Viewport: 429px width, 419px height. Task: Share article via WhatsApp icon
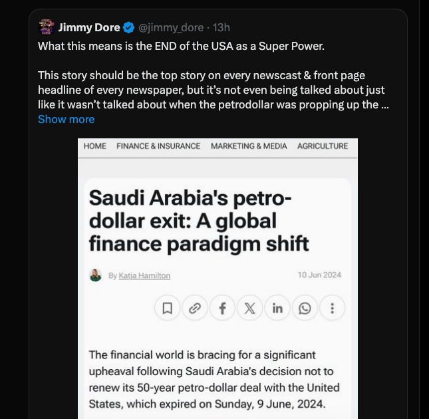click(x=305, y=308)
